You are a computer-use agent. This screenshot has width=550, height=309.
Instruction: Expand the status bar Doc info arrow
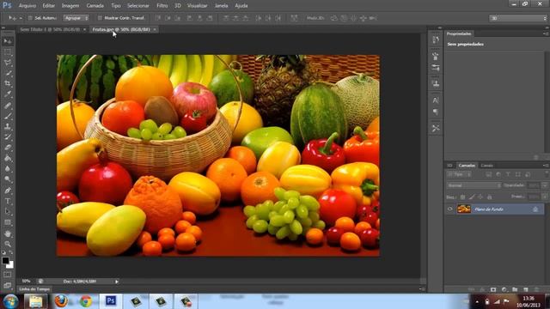tap(117, 282)
